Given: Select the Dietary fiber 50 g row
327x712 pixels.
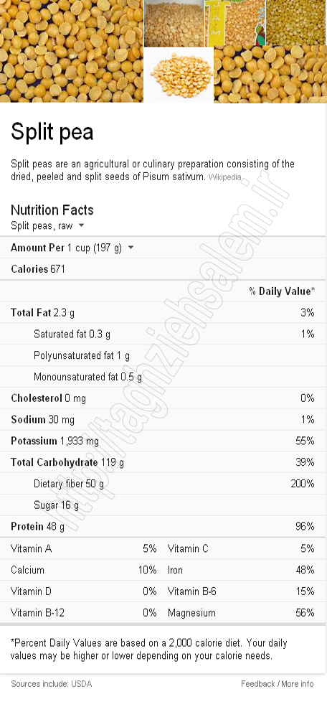Looking at the screenshot, I should tap(163, 484).
